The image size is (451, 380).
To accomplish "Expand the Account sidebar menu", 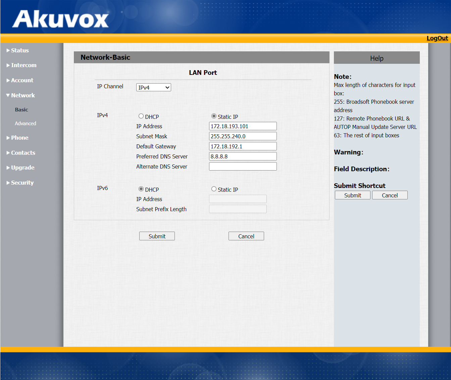I will [x=22, y=80].
